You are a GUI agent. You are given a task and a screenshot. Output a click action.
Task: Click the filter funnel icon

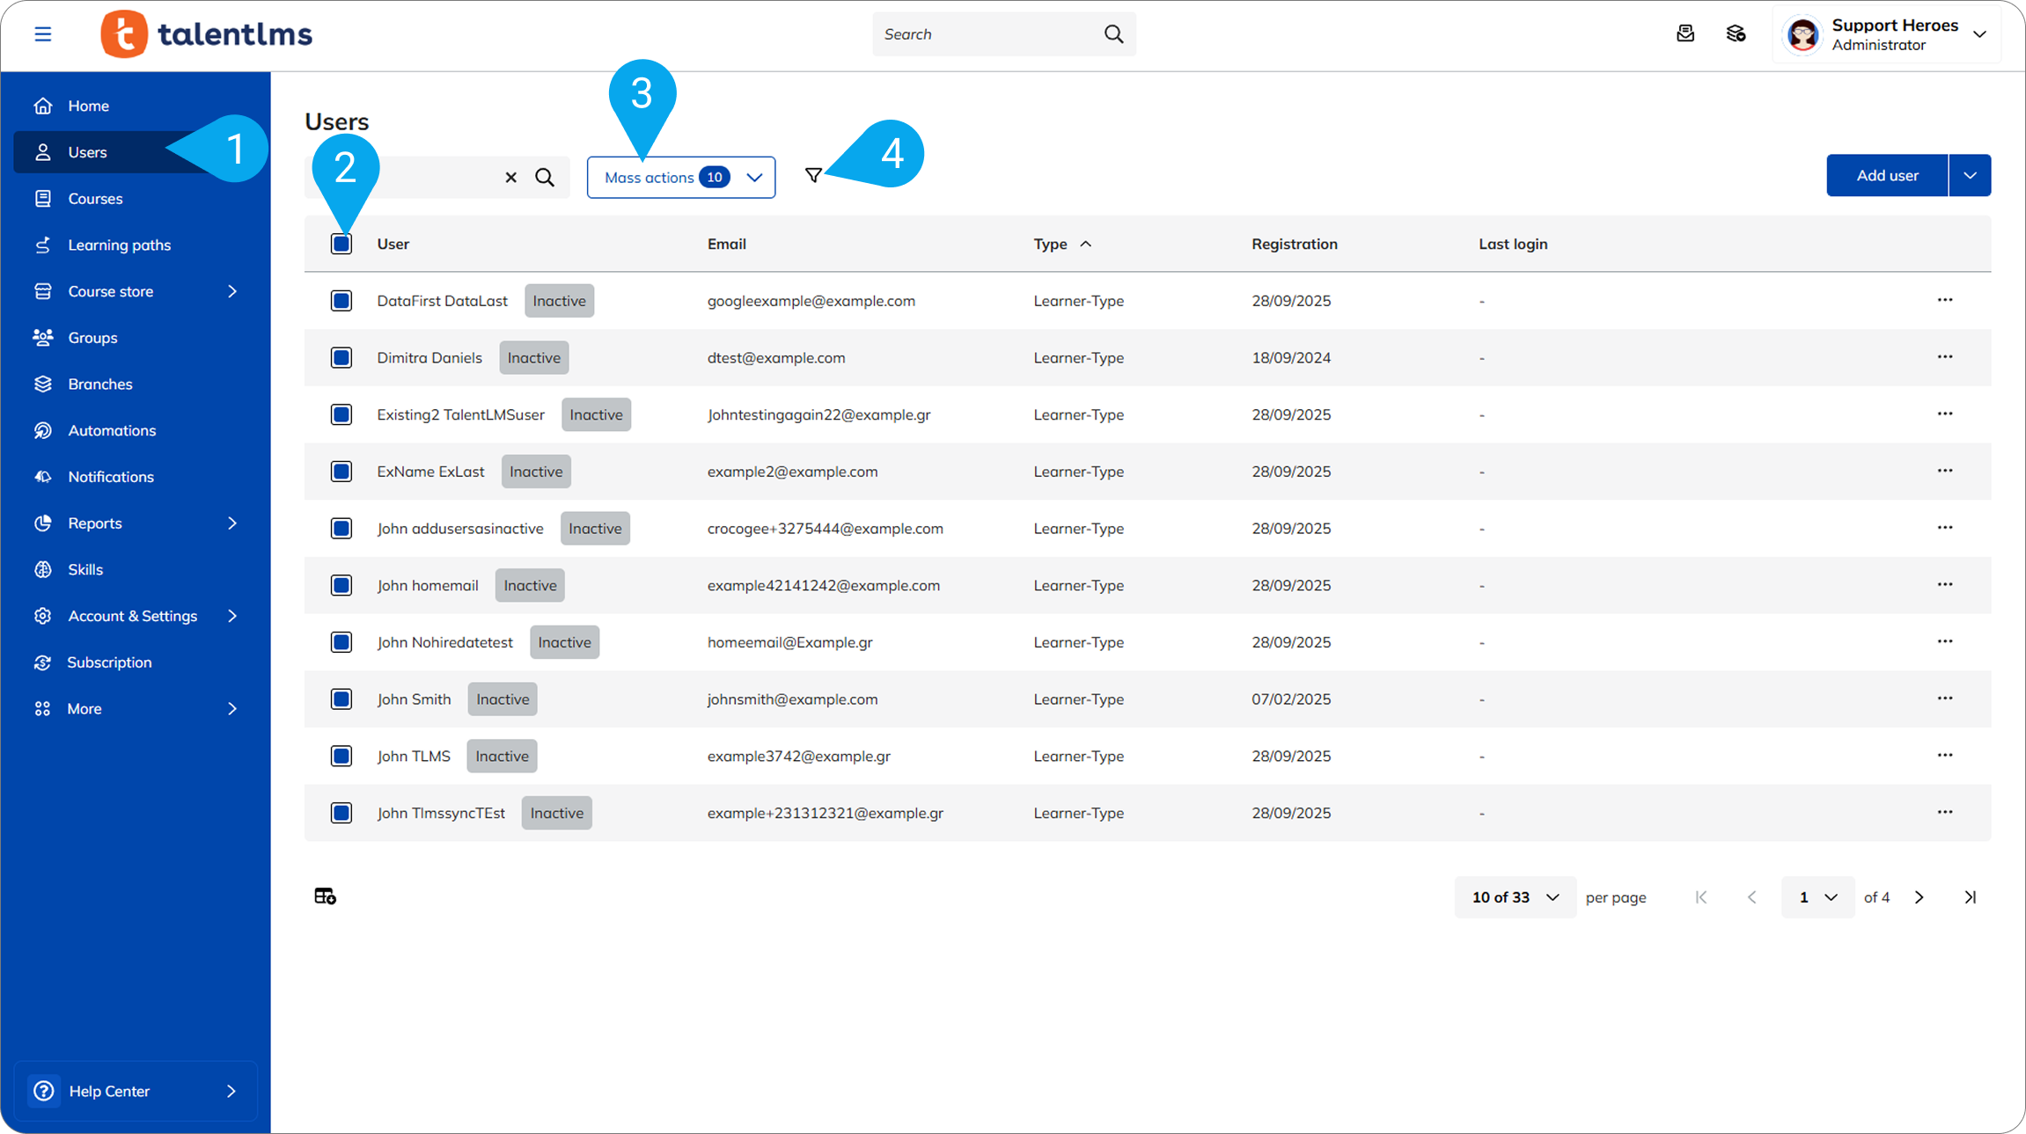click(813, 176)
